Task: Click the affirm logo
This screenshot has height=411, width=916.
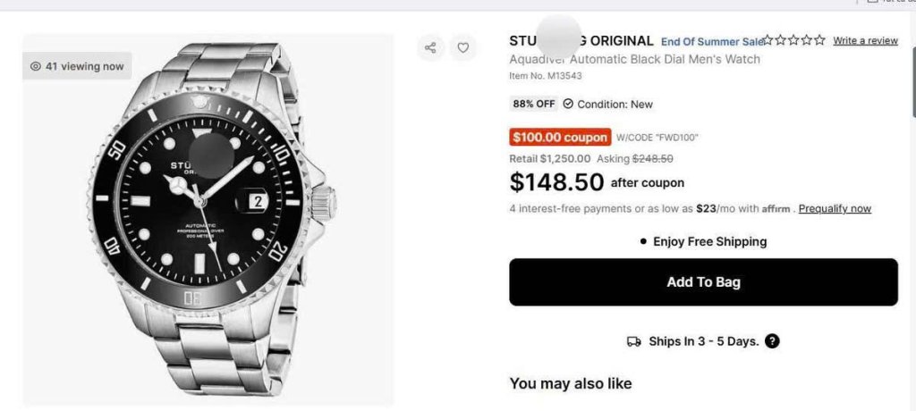Action: coord(776,209)
